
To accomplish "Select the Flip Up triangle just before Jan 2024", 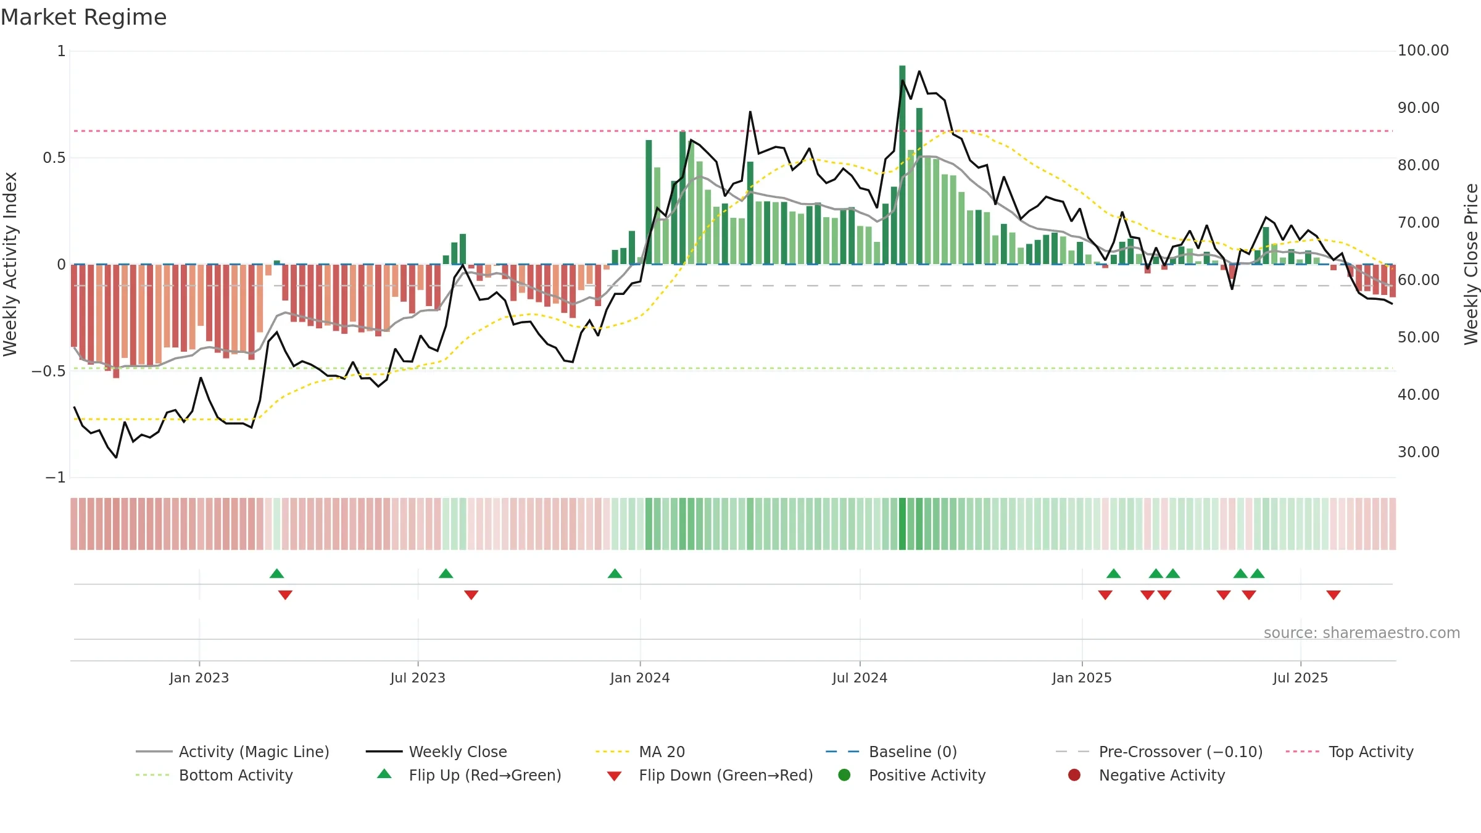I will click(x=615, y=573).
